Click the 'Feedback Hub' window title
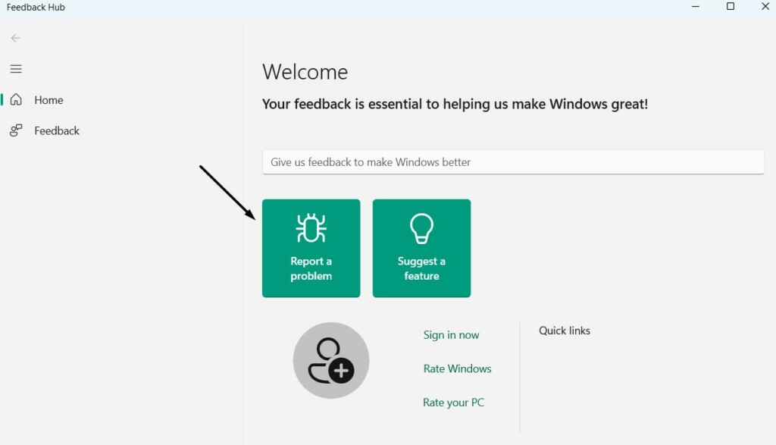 (x=36, y=8)
